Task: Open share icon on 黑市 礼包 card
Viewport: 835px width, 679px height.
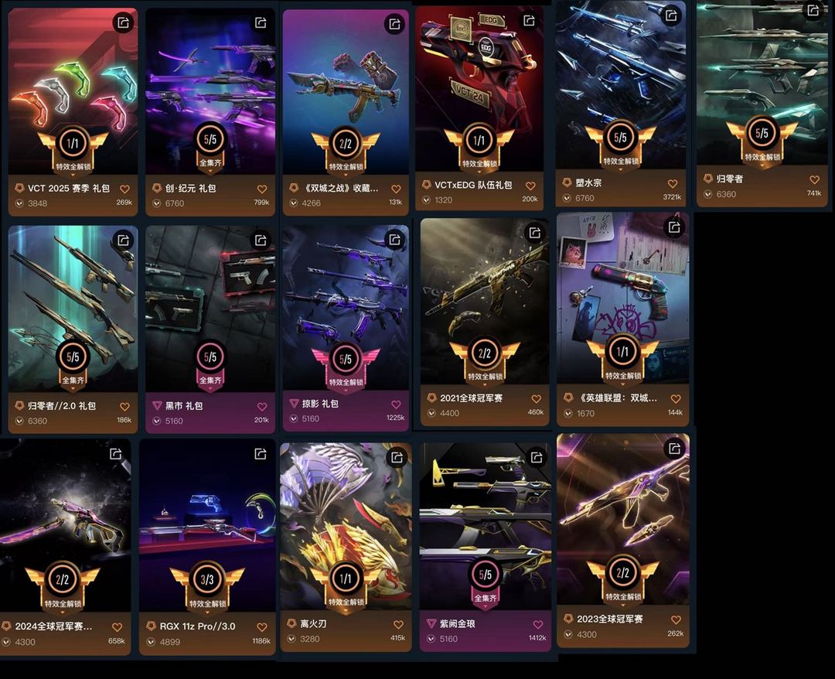Action: (261, 241)
